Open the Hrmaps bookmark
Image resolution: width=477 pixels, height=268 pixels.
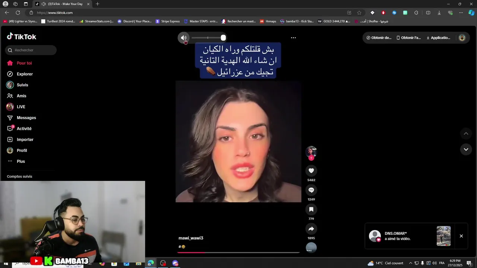[x=268, y=21]
